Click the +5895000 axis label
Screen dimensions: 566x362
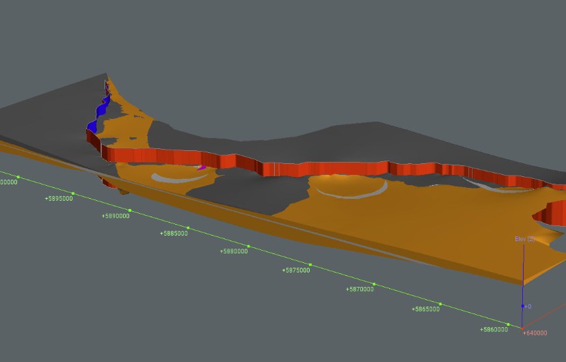tap(59, 199)
